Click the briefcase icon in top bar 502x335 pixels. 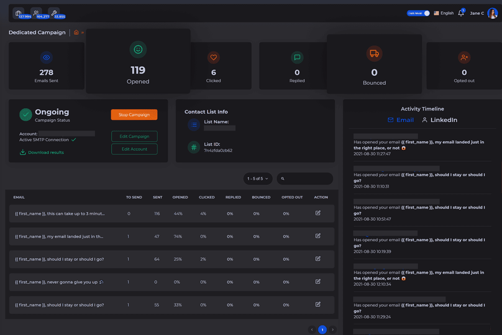click(18, 13)
